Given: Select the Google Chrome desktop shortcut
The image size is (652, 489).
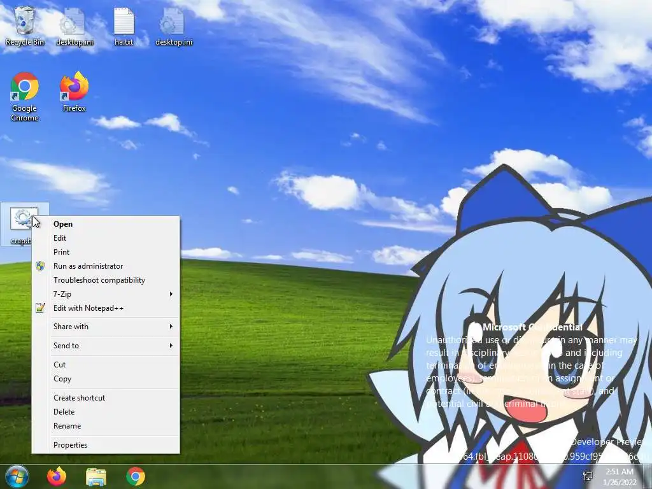Looking at the screenshot, I should [x=25, y=97].
